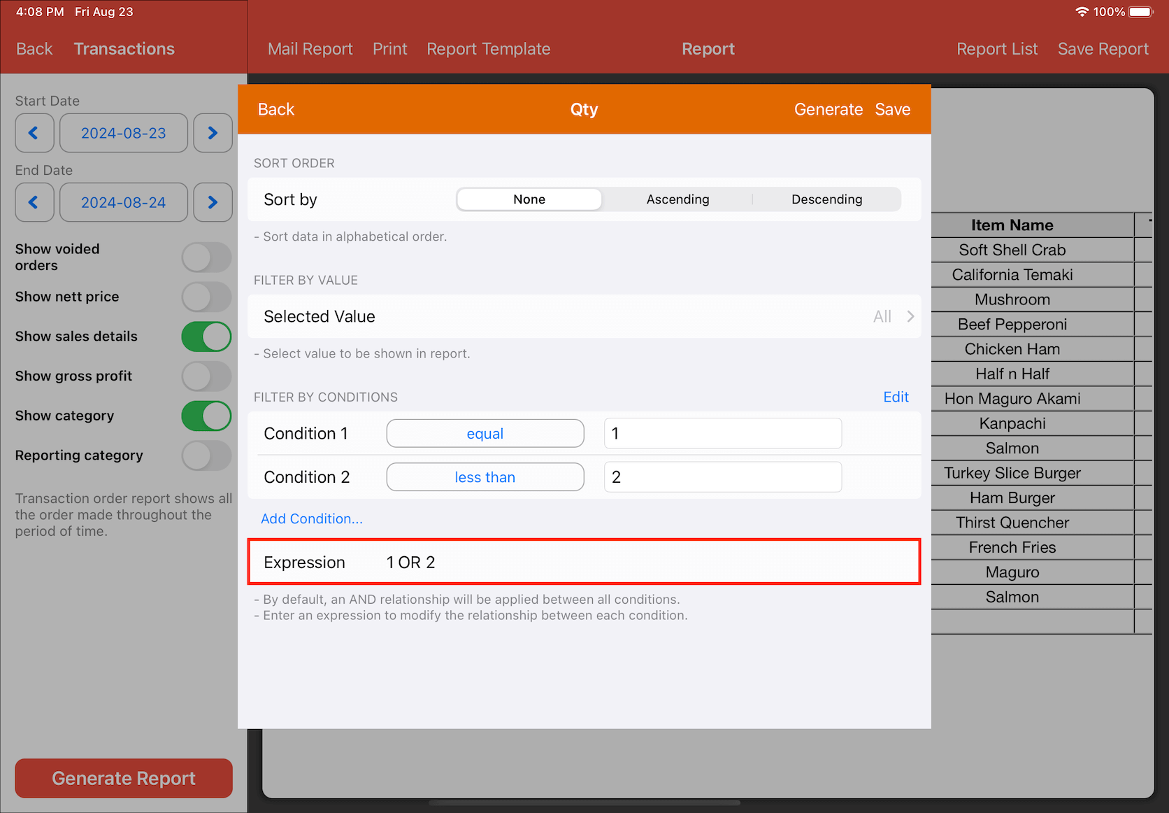Screen dimensions: 1169x813
Task: Click End Date next day arrow
Action: point(213,202)
